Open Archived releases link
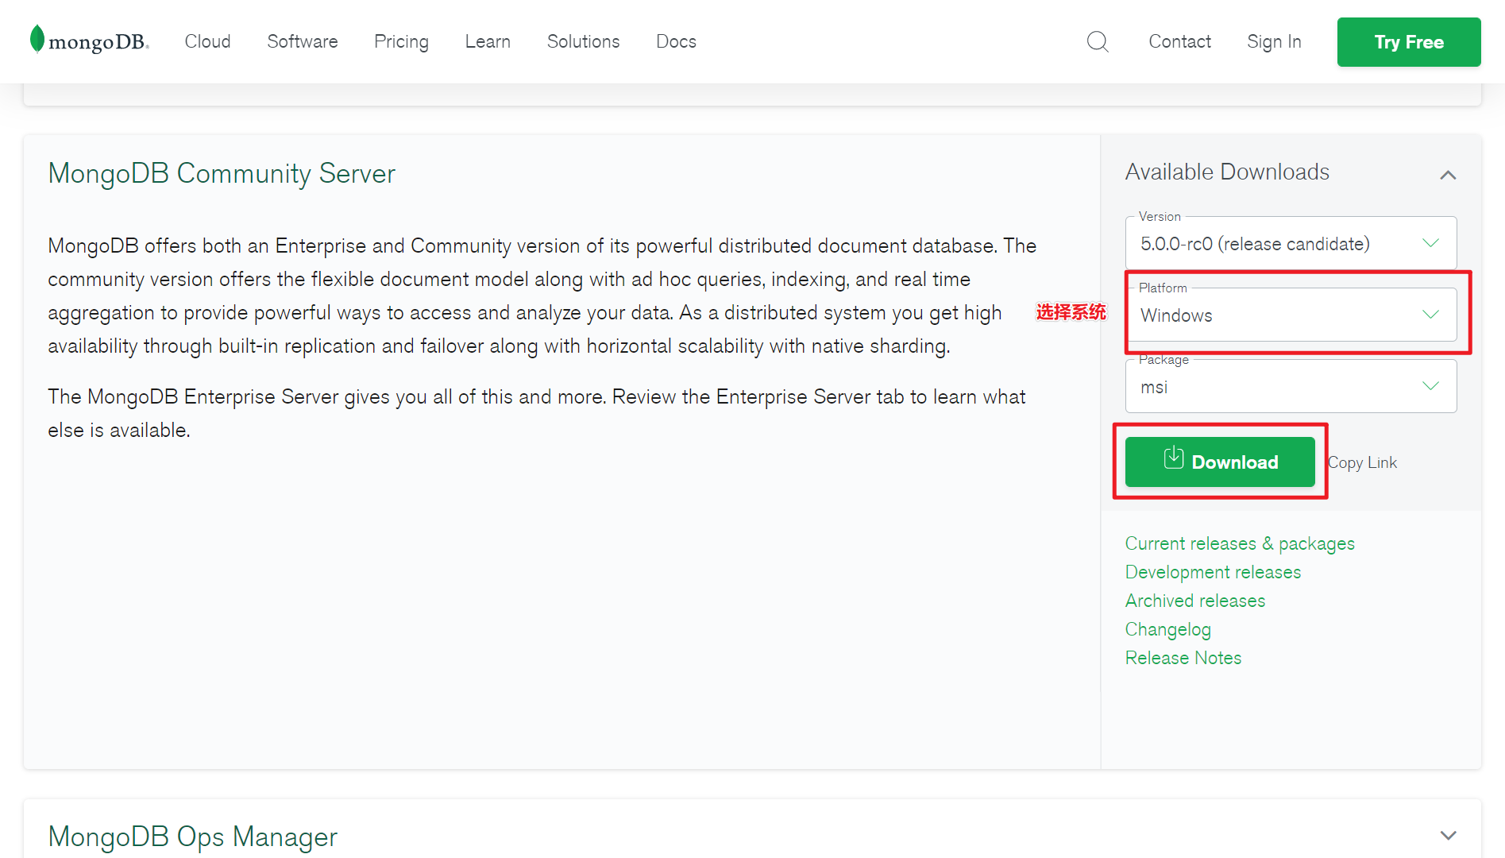The height and width of the screenshot is (858, 1505). click(x=1195, y=601)
